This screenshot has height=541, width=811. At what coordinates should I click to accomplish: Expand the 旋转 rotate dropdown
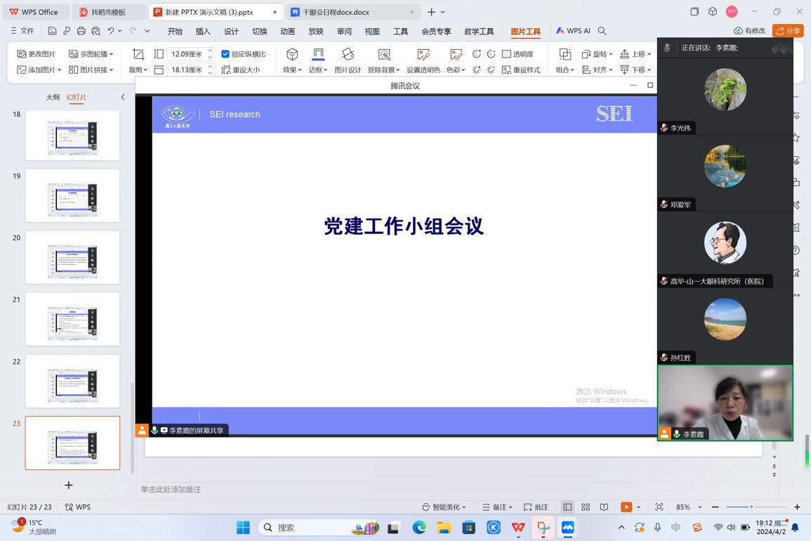click(599, 54)
